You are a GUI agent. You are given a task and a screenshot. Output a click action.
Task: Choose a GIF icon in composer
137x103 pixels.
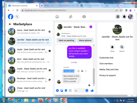pyautogui.click(x=70, y=91)
